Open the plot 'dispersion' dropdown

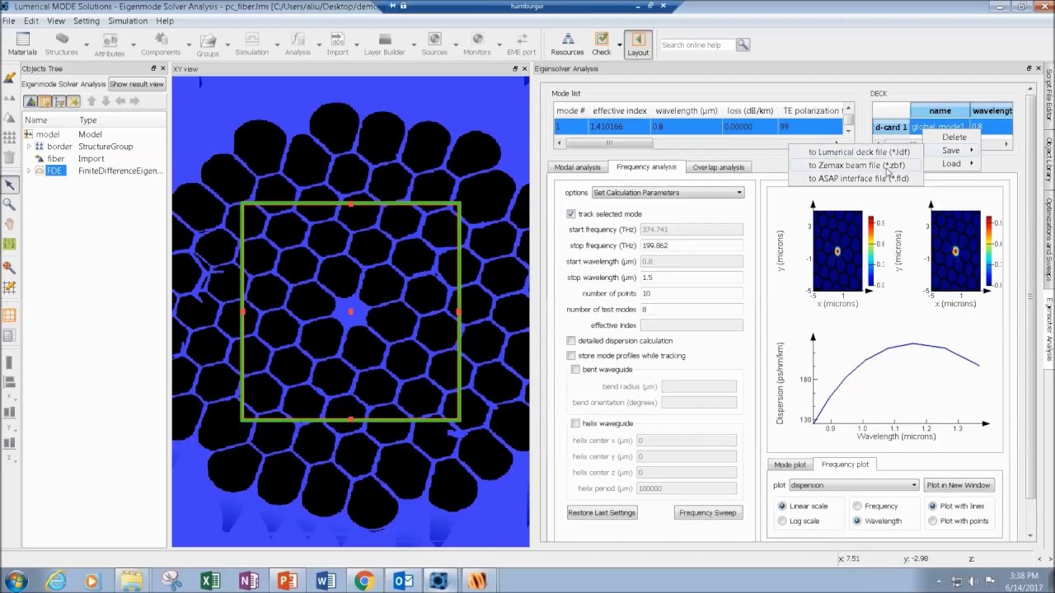[853, 485]
